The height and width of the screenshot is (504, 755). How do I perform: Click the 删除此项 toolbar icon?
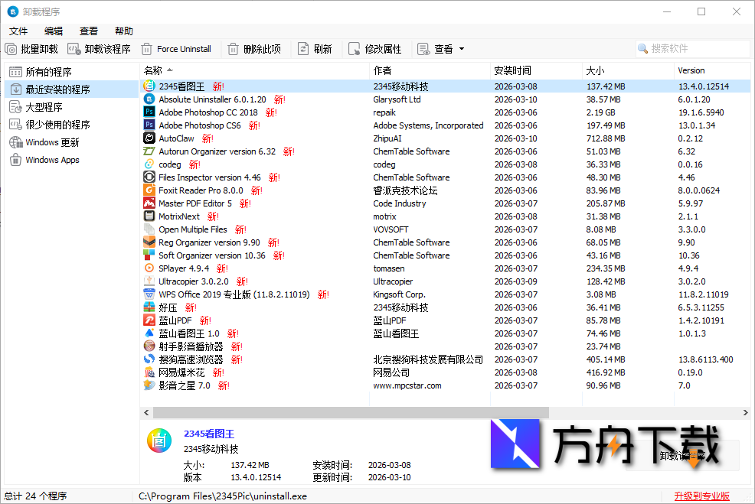(232, 48)
